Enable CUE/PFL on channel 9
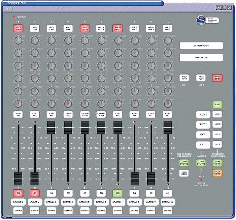 click(151, 115)
